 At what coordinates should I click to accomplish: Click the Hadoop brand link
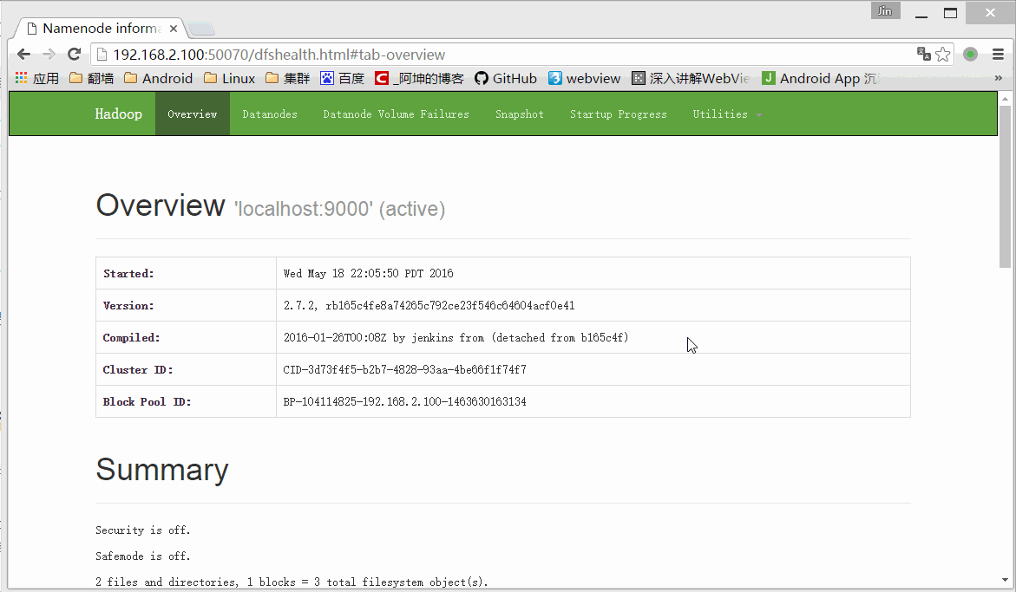(118, 114)
